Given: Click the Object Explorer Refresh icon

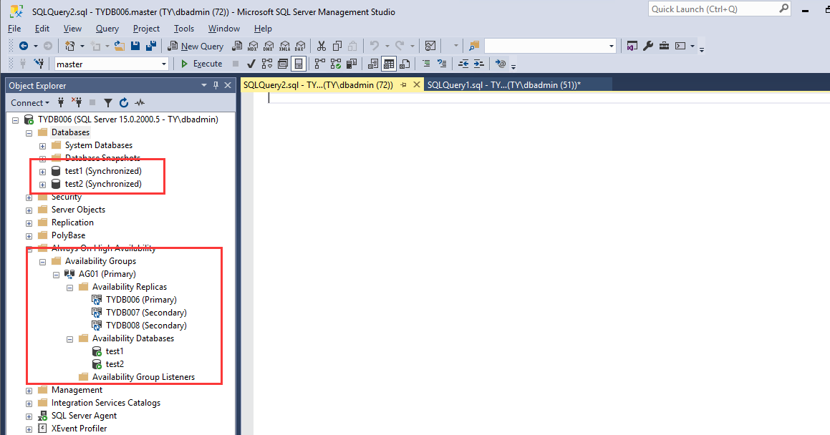Looking at the screenshot, I should [x=124, y=102].
